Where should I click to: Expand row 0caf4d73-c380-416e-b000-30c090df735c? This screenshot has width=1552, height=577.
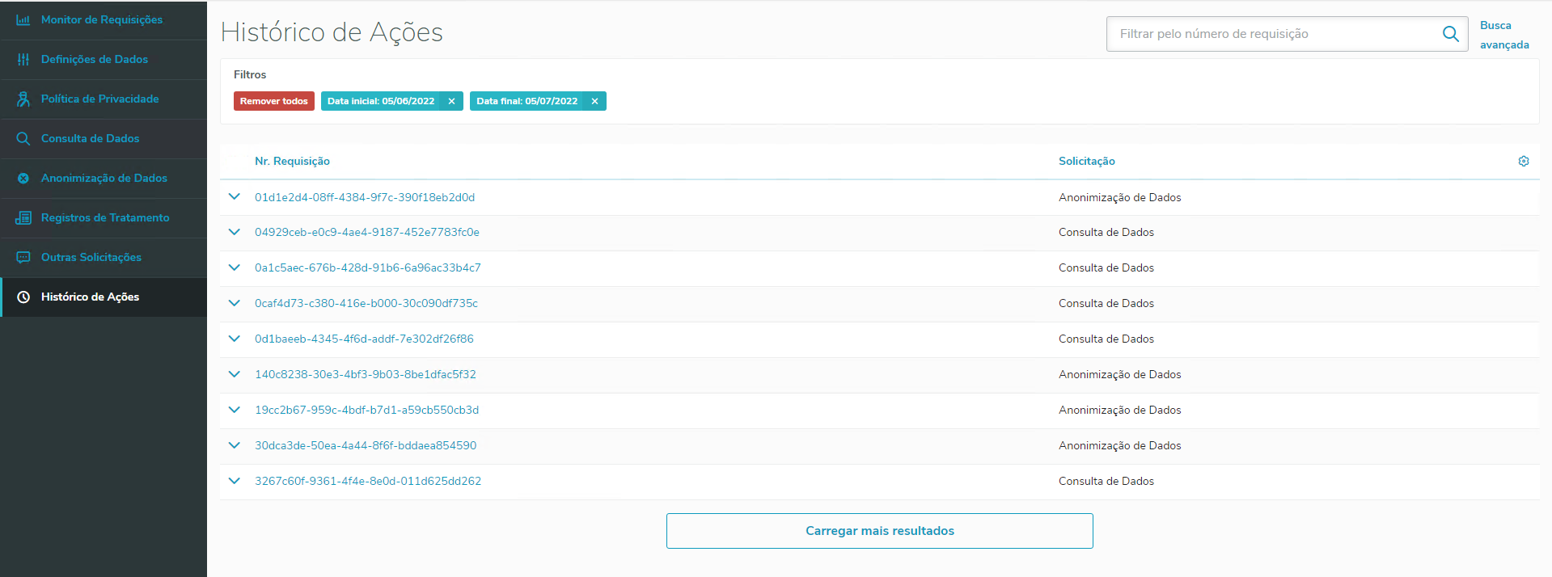pyautogui.click(x=235, y=303)
